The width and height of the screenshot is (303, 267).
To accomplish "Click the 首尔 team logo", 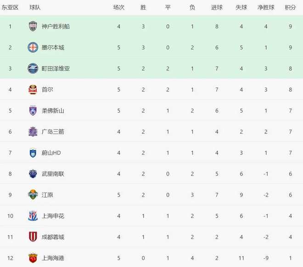I will tap(33, 90).
